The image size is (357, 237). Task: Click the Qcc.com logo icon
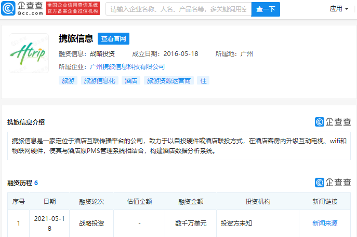(x=8, y=8)
